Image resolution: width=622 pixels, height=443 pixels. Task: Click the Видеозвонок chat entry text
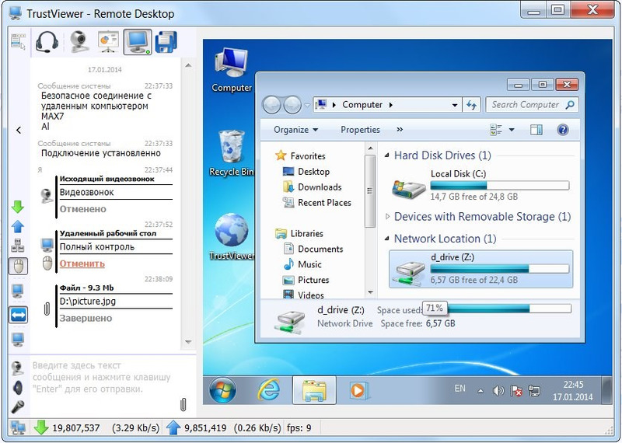pyautogui.click(x=86, y=192)
